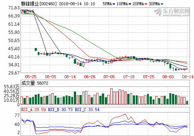Click the 66.39 price axis label
Viewport: 194px width, 136px height.
tap(14, 16)
